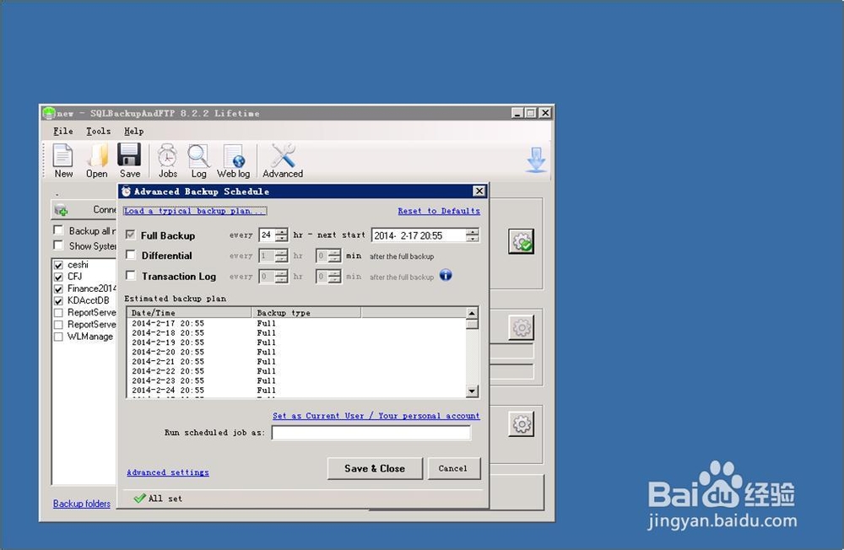The width and height of the screenshot is (844, 550).
Task: Click the blue download arrow icon
Action: pos(536,159)
